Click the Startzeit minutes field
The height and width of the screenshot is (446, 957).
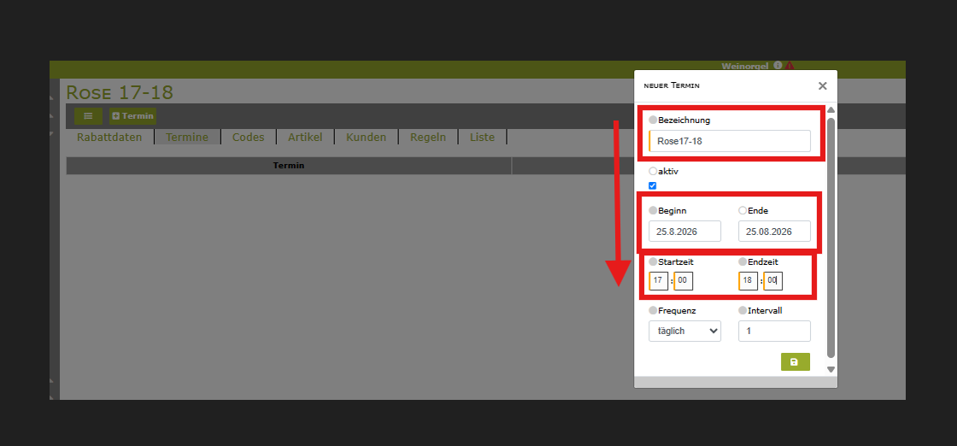click(684, 281)
